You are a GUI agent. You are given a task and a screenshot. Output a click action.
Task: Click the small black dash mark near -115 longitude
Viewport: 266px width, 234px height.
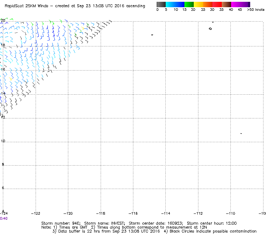pos(152,35)
